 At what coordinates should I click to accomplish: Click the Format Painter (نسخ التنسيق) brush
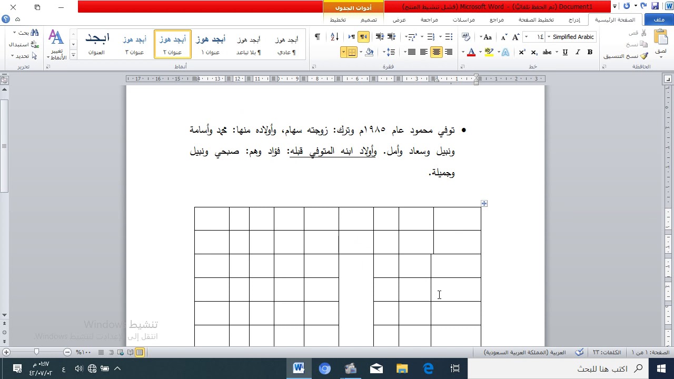645,56
